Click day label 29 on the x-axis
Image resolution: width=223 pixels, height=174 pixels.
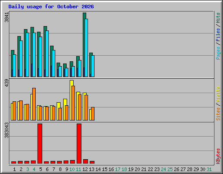[196, 169]
